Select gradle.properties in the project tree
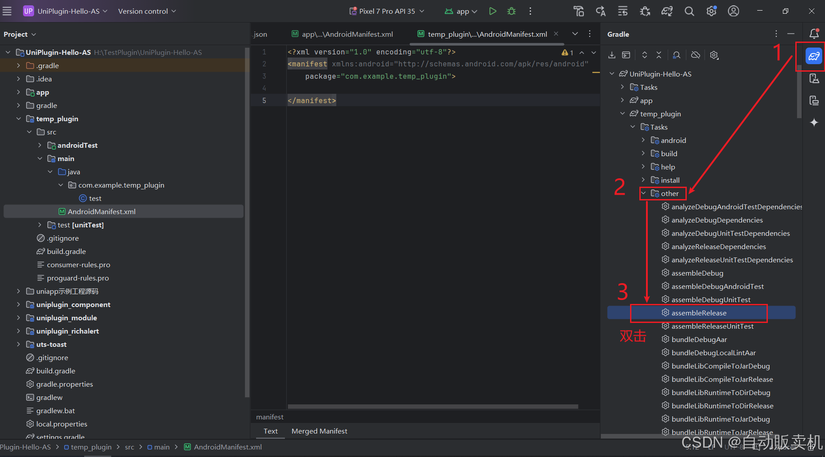825x457 pixels. pos(60,384)
